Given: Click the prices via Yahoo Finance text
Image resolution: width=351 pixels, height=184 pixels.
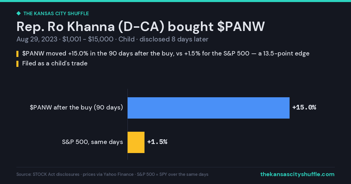Looking at the screenshot, I should coord(108,174).
